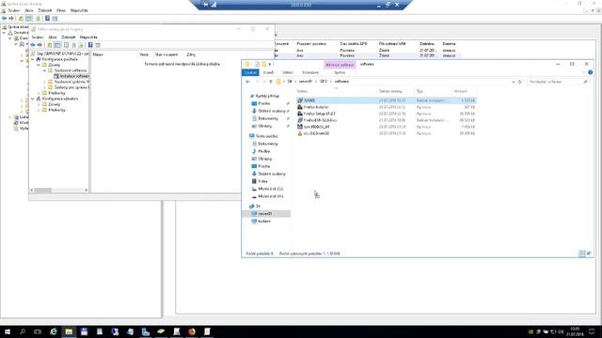Open Plocha under Rychlý přístup
The width and height of the screenshot is (602, 338).
[263, 103]
